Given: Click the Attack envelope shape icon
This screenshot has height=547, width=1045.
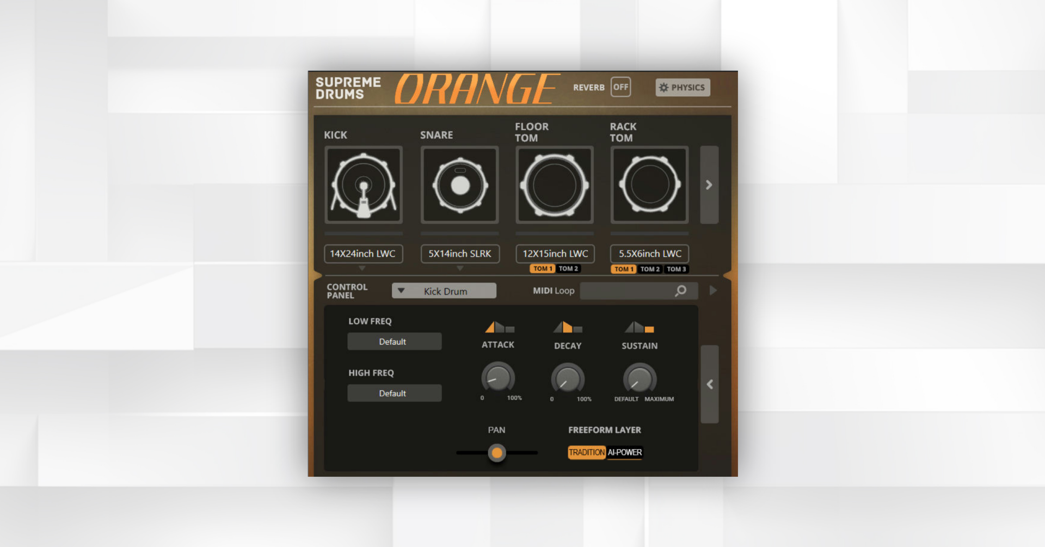Looking at the screenshot, I should (499, 327).
